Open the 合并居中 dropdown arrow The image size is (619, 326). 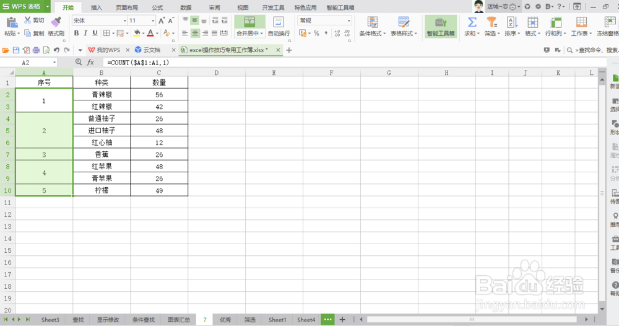261,33
